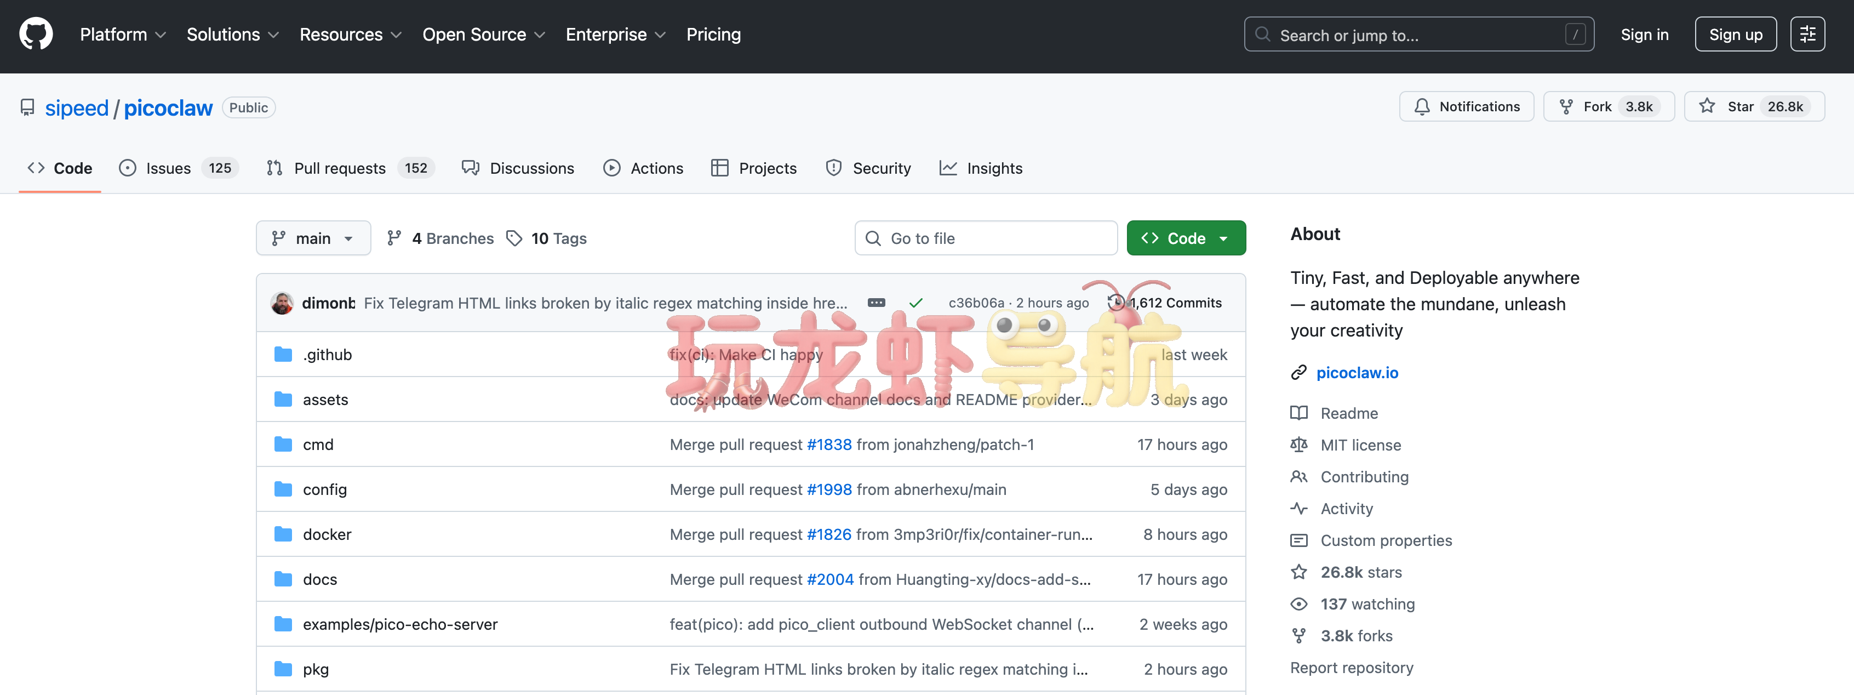Image resolution: width=1854 pixels, height=695 pixels.
Task: Click the Go to file search field
Action: coord(985,238)
